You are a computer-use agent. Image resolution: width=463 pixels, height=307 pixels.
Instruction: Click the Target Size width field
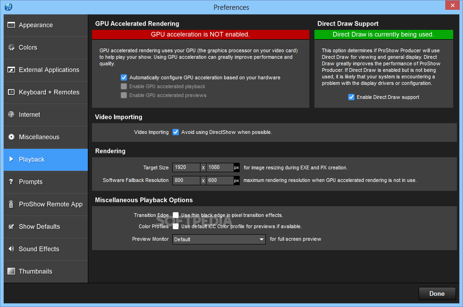(x=186, y=167)
